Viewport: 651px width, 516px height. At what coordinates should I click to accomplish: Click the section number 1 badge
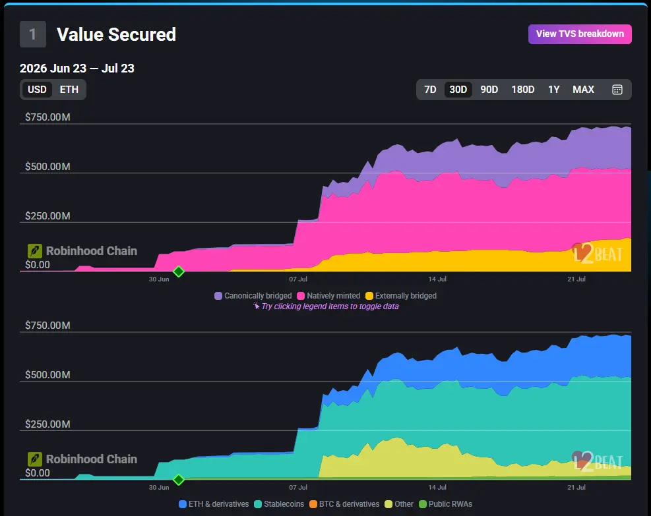click(x=33, y=34)
